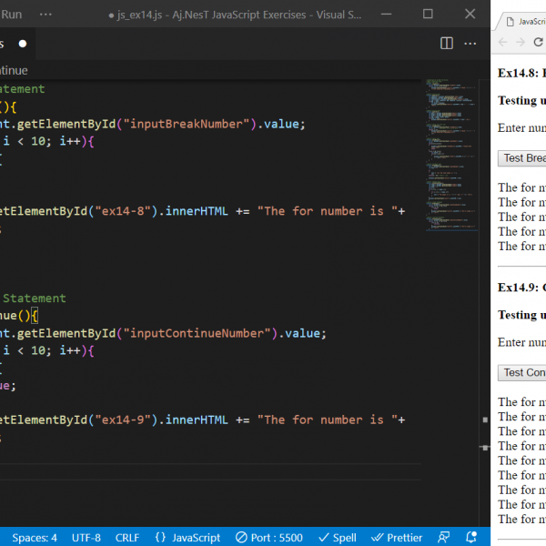This screenshot has width=546, height=546.
Task: Click the Prettier formatter status item
Action: click(x=397, y=537)
